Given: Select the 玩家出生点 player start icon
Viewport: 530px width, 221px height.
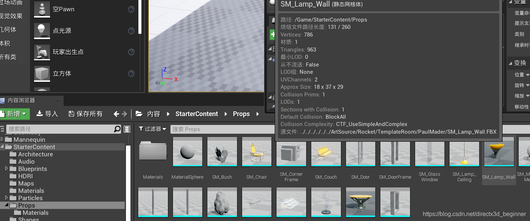Looking at the screenshot, I should [x=42, y=52].
